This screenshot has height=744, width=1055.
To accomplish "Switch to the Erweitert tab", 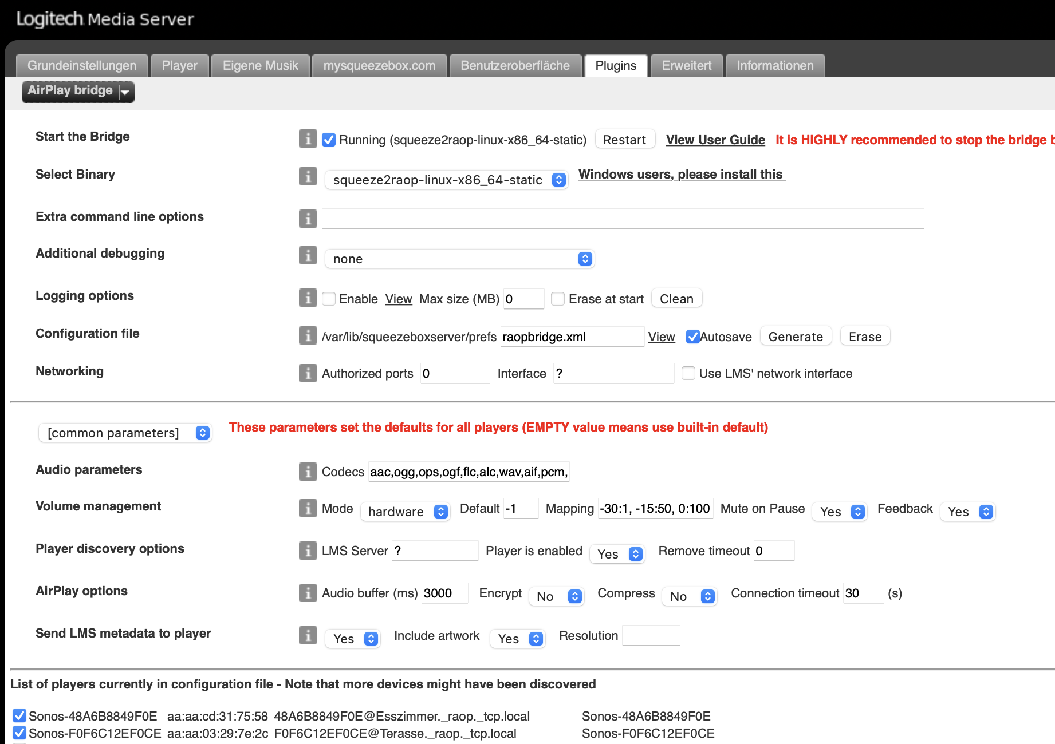I will (686, 66).
